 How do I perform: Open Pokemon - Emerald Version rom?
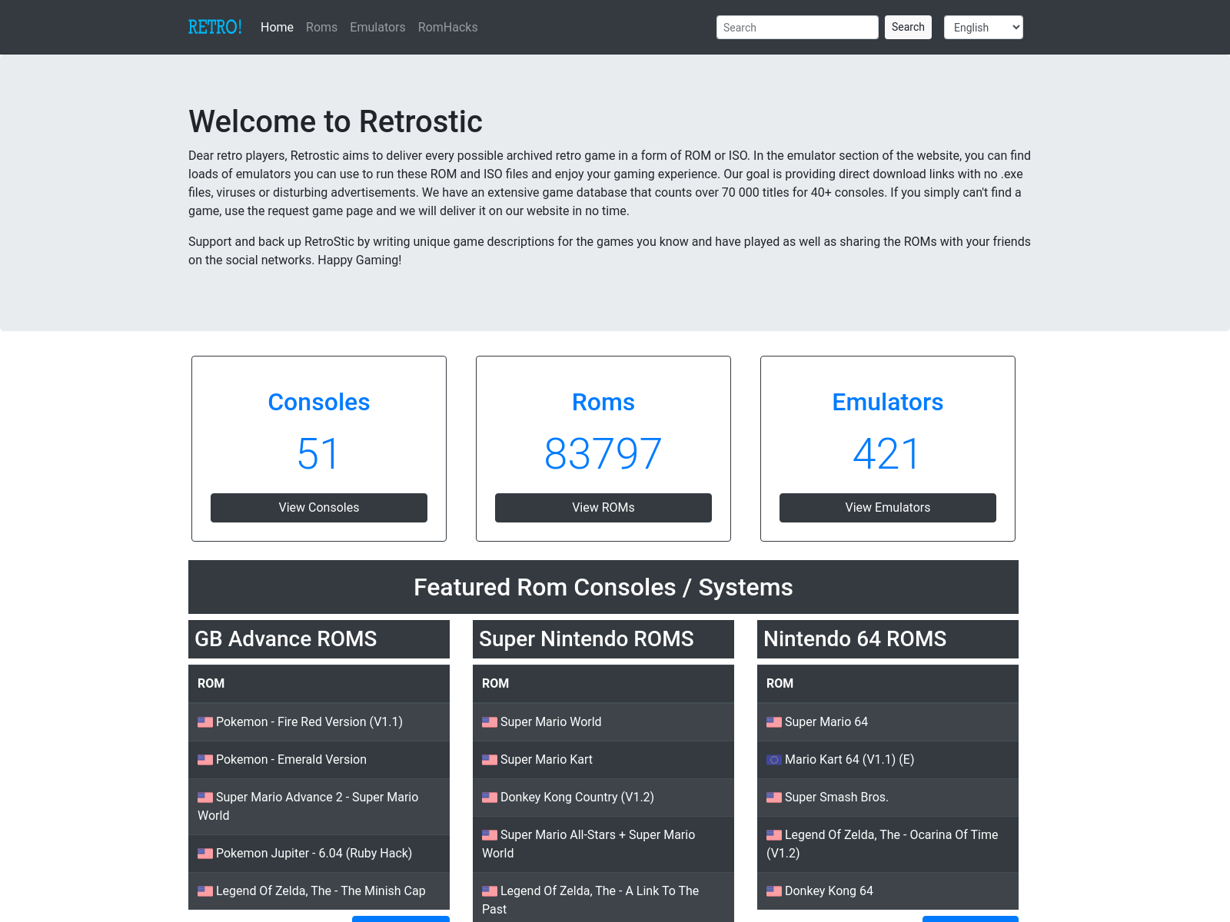coord(291,760)
